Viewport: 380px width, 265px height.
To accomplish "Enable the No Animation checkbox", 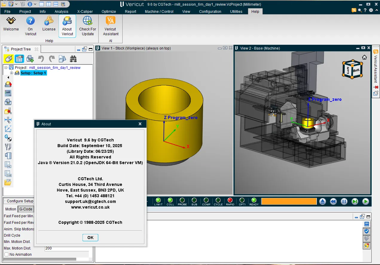I will pyautogui.click(x=6, y=255).
